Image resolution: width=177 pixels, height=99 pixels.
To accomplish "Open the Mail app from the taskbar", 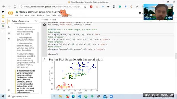I will (x=105, y=97).
